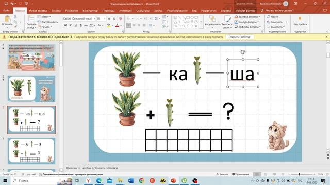Viewport: 330px width, 185px height.
Task: Click the Создать слайд icon
Action: [x=31, y=18]
